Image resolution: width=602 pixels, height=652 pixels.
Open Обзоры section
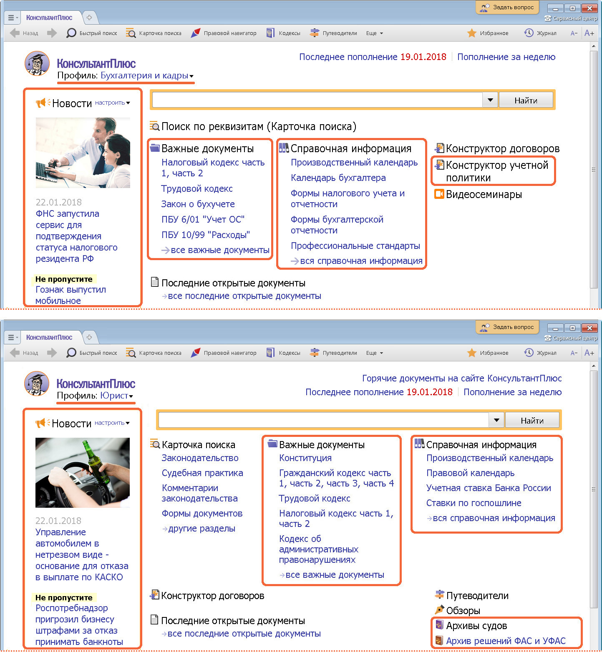(457, 611)
